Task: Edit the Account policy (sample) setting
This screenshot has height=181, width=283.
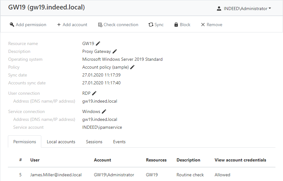Action: point(132,67)
